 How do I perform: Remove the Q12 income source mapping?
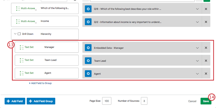[206, 22]
